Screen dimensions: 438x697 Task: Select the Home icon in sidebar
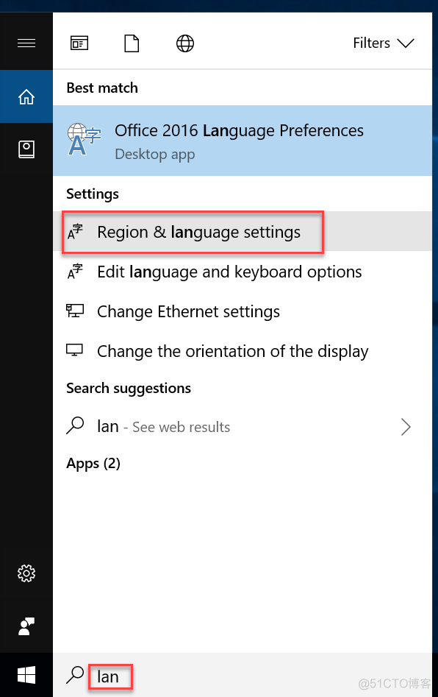pyautogui.click(x=26, y=96)
